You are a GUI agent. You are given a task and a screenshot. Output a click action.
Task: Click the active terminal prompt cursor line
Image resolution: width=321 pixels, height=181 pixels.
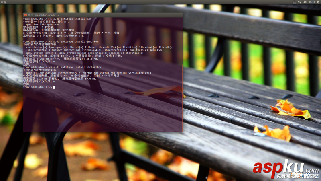(x=39, y=87)
